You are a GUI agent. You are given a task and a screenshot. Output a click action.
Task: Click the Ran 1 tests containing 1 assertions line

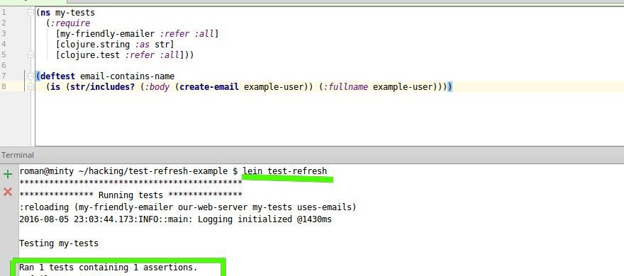[108, 268]
